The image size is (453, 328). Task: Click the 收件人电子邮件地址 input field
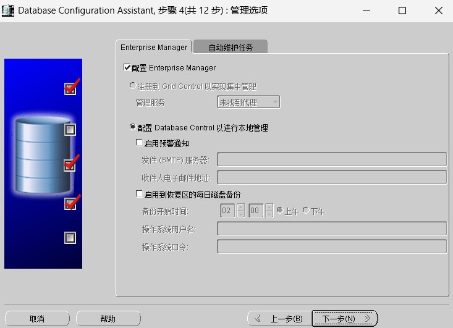(332, 177)
